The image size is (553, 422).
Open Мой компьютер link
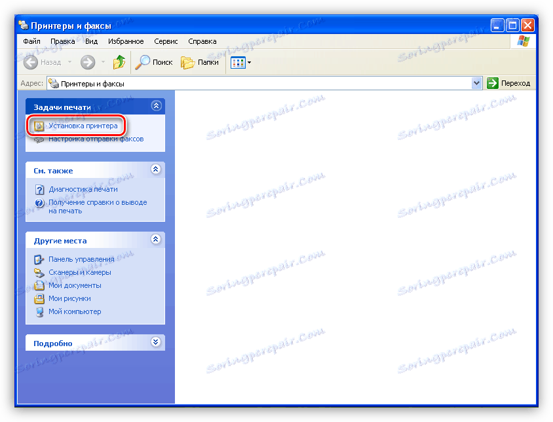75,311
